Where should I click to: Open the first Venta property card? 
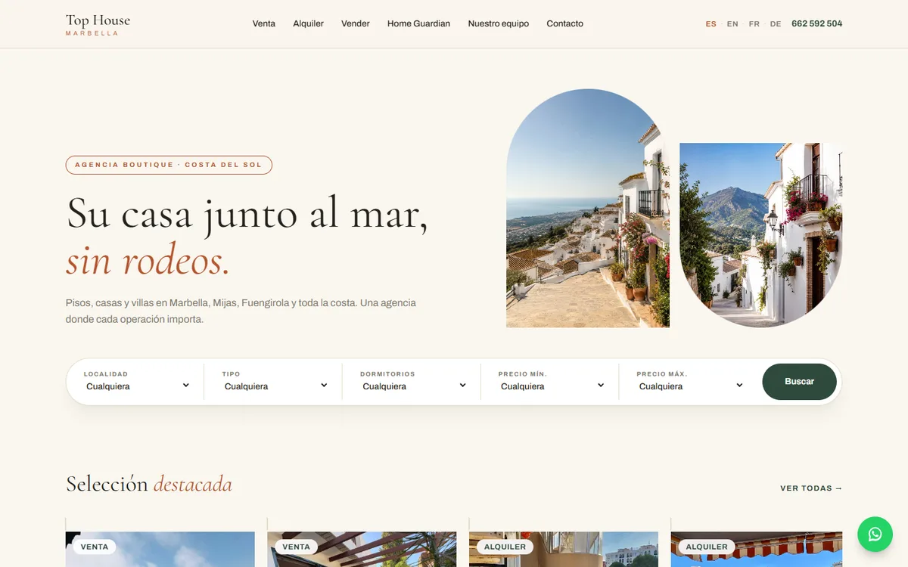(160, 549)
